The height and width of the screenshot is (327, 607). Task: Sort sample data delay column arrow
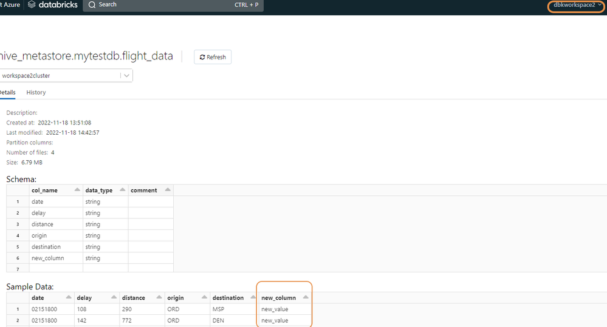coord(114,297)
